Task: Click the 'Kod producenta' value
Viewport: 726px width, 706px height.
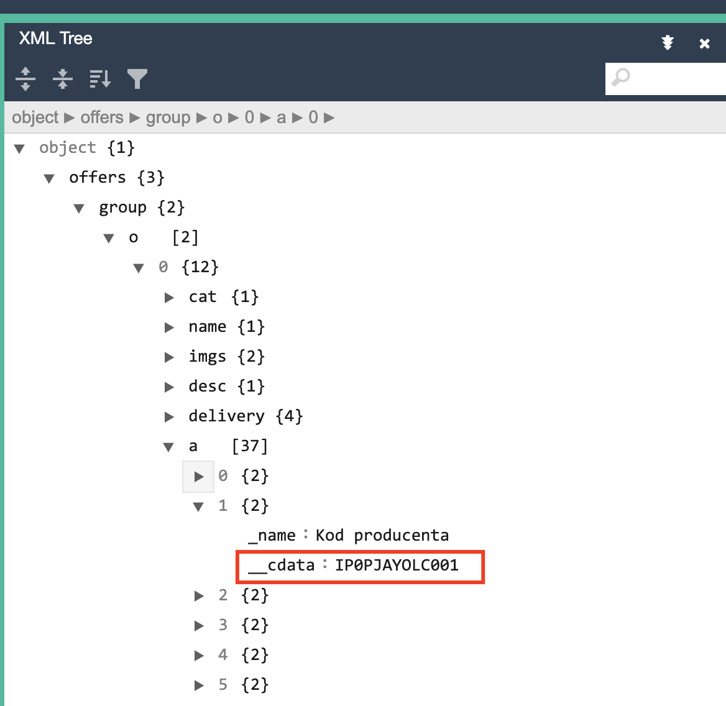Action: pos(382,535)
